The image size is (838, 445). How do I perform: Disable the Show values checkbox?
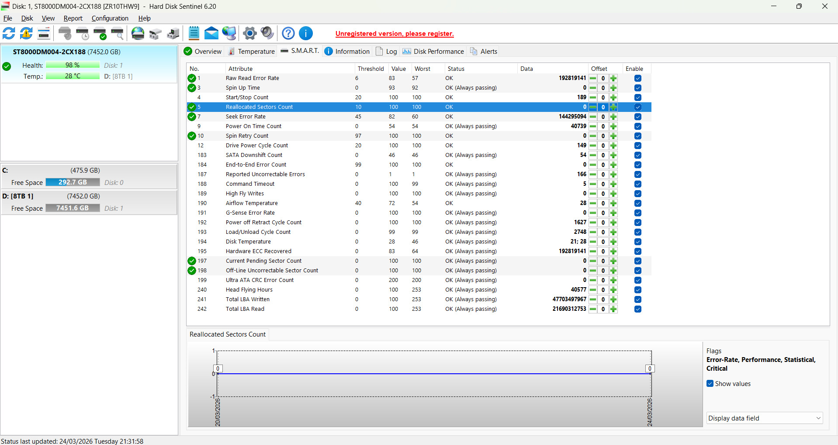tap(710, 384)
